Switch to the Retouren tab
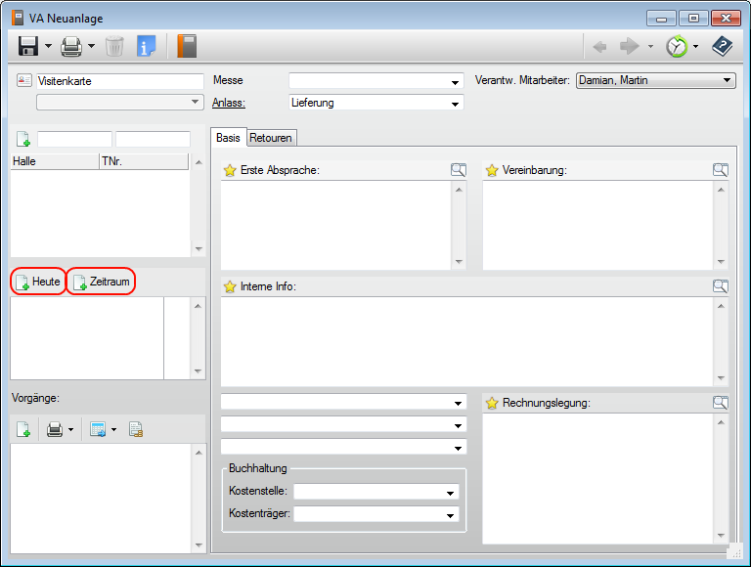Image resolution: width=751 pixels, height=567 pixels. (271, 138)
